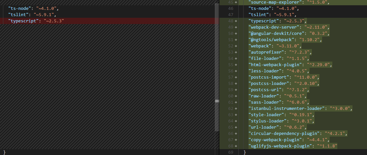Click the plus diff marker on line 62
This screenshot has height=155, width=367.
coord(236,109)
